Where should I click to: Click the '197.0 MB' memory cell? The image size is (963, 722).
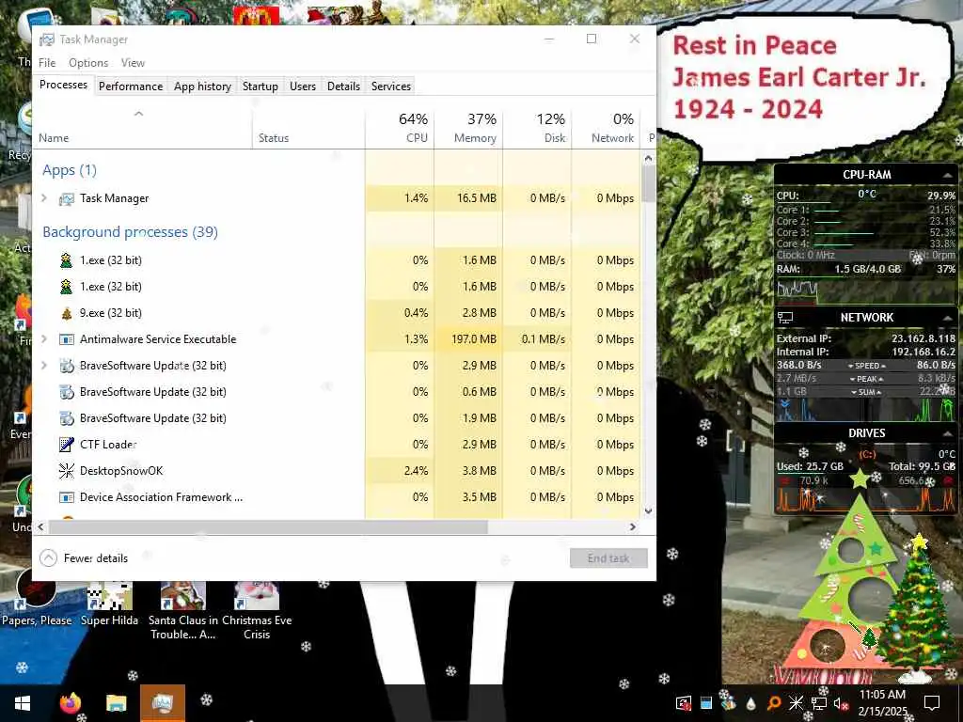pyautogui.click(x=468, y=338)
